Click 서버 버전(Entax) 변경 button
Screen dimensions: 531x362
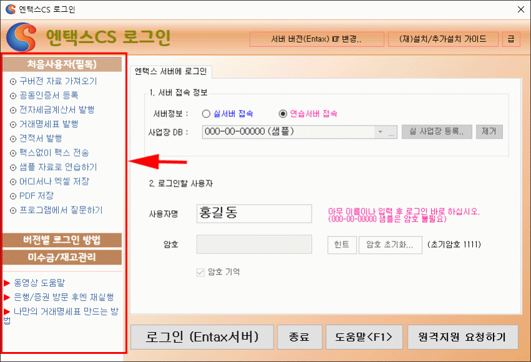coord(317,39)
